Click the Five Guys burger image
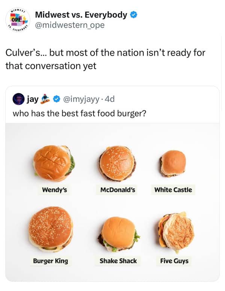Image resolution: width=225 pixels, height=291 pixels. tap(176, 232)
